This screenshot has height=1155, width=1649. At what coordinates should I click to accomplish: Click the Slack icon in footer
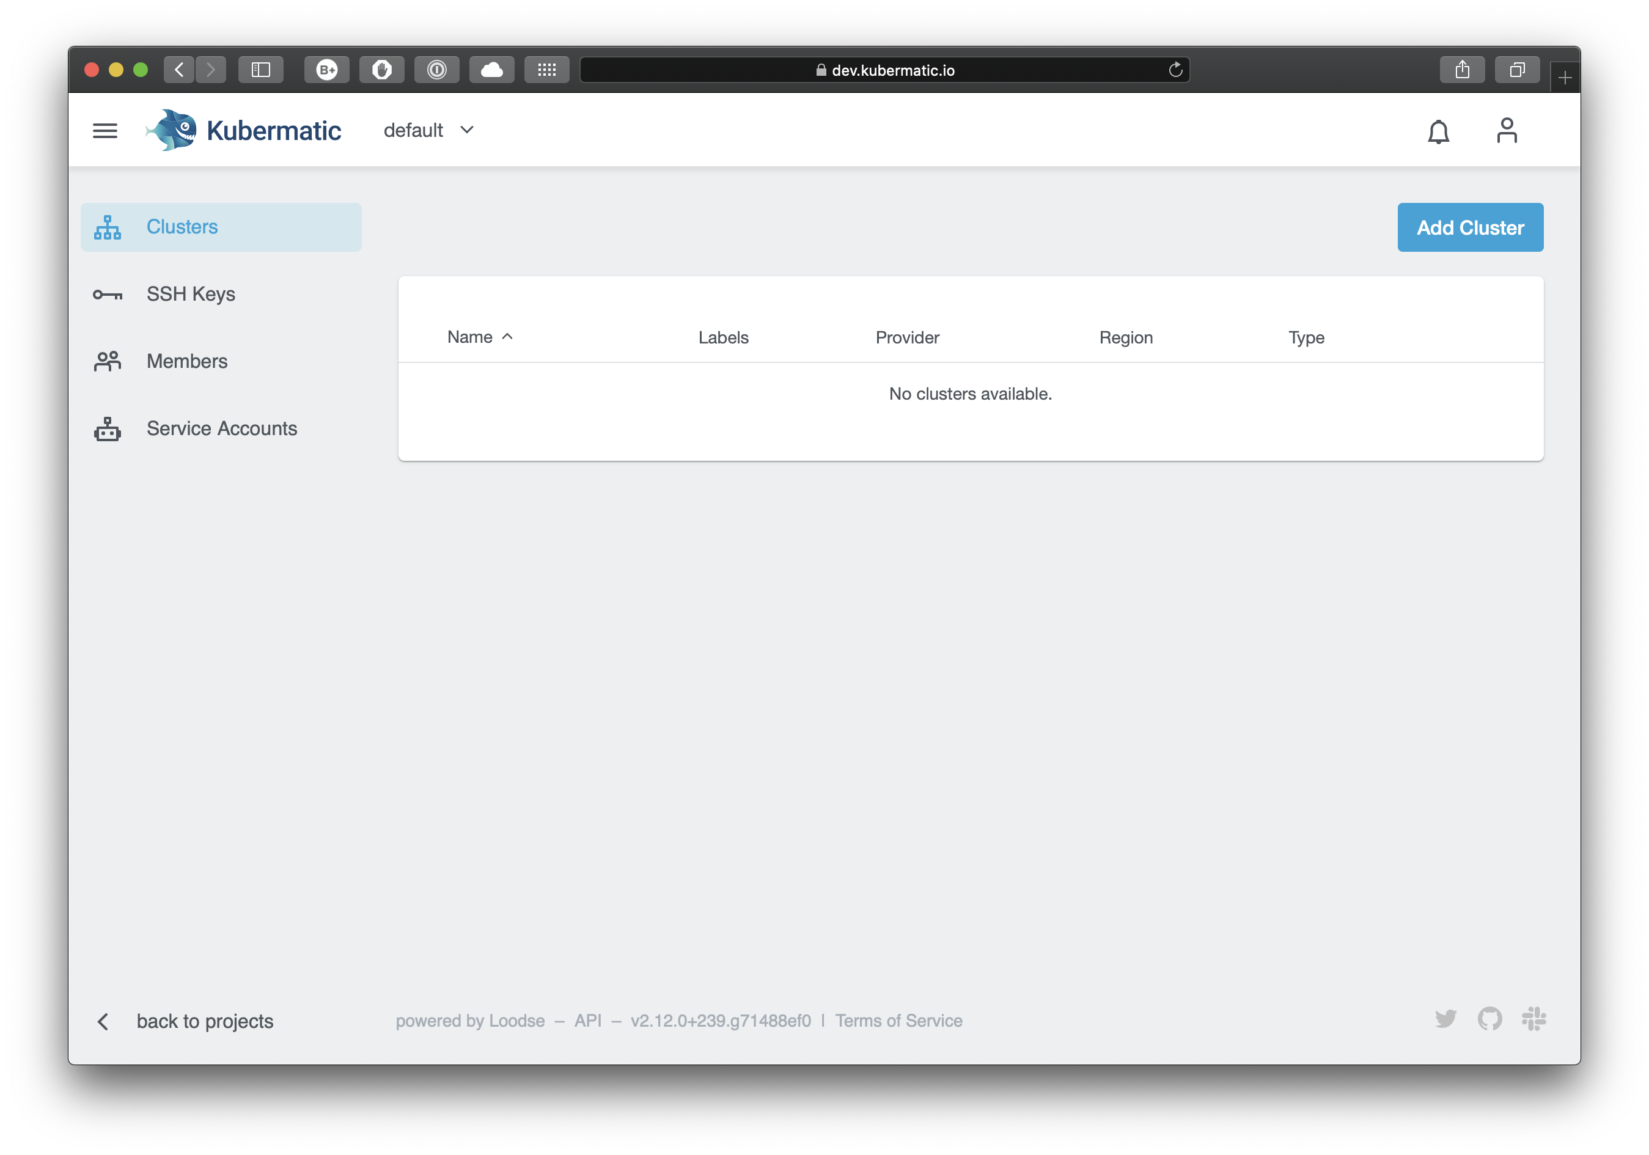(x=1535, y=1019)
